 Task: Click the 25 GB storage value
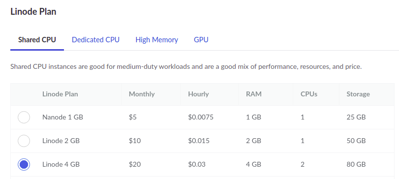coord(356,117)
